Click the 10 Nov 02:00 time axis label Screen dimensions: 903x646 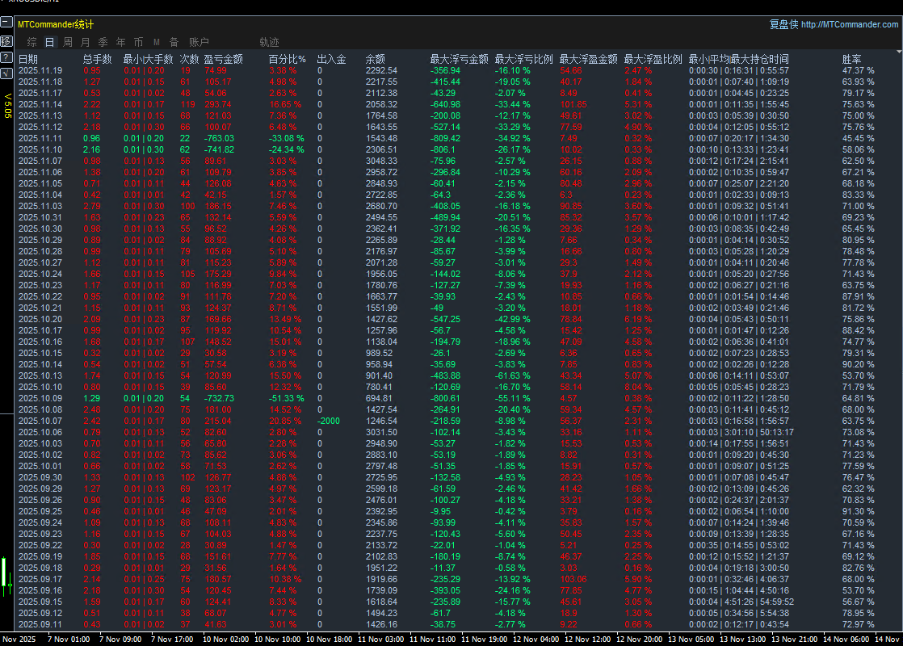(x=226, y=639)
